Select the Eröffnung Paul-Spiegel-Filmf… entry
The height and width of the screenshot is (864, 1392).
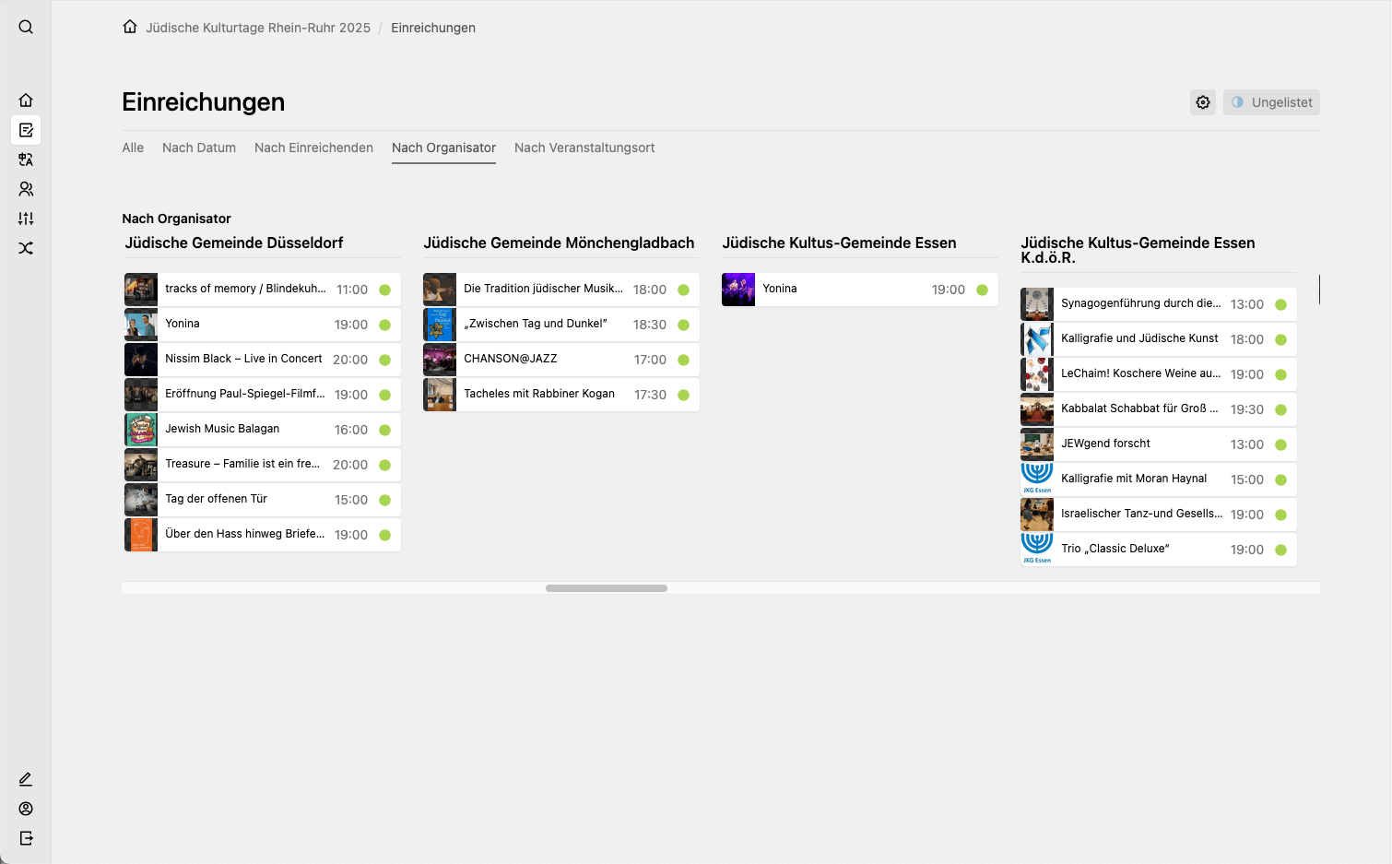pyautogui.click(x=263, y=395)
